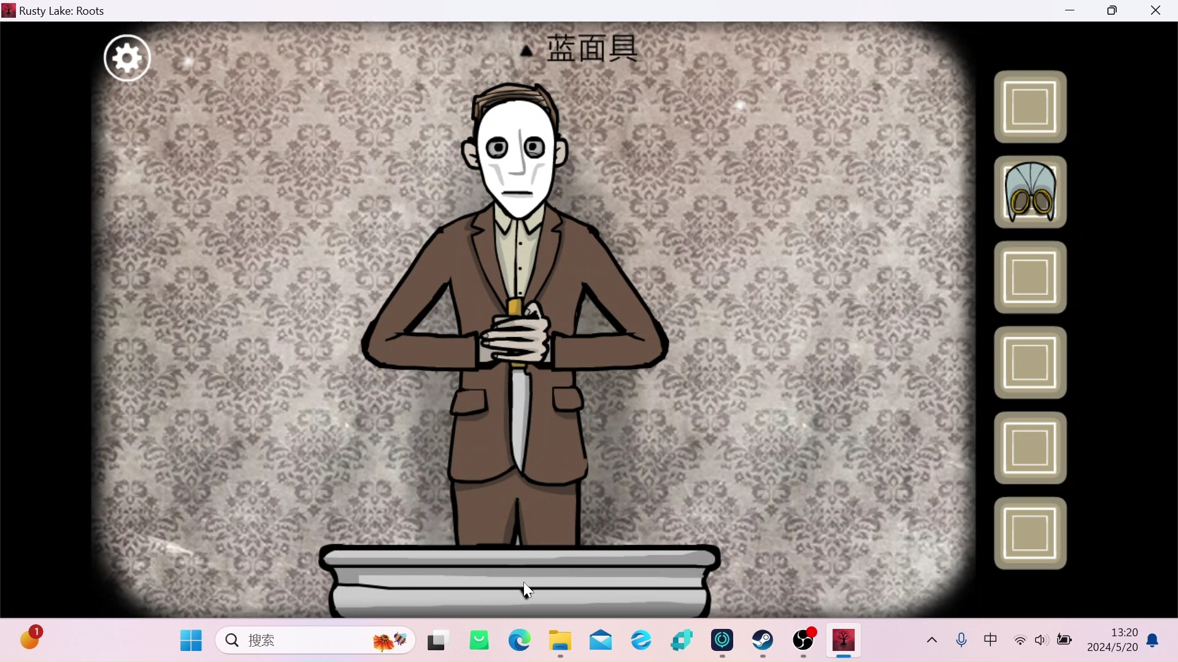Restore down the Rusty Lake: Roots window
This screenshot has height=662, width=1178.
click(1113, 10)
